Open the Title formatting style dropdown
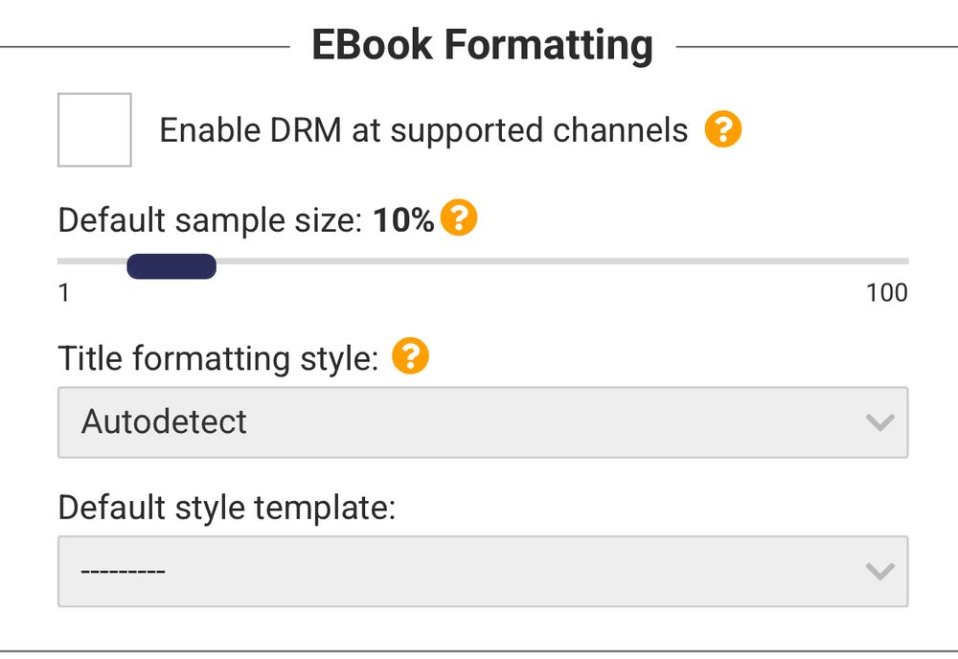 coord(483,422)
